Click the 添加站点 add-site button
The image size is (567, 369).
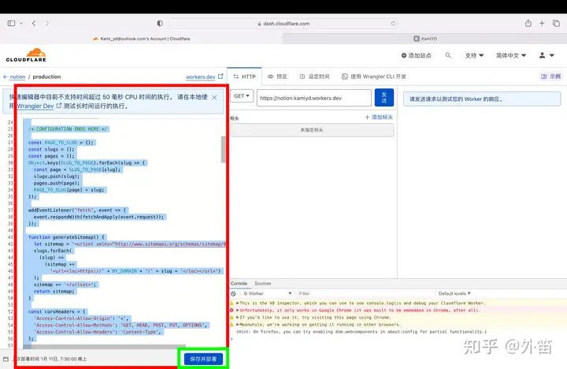[x=417, y=55]
